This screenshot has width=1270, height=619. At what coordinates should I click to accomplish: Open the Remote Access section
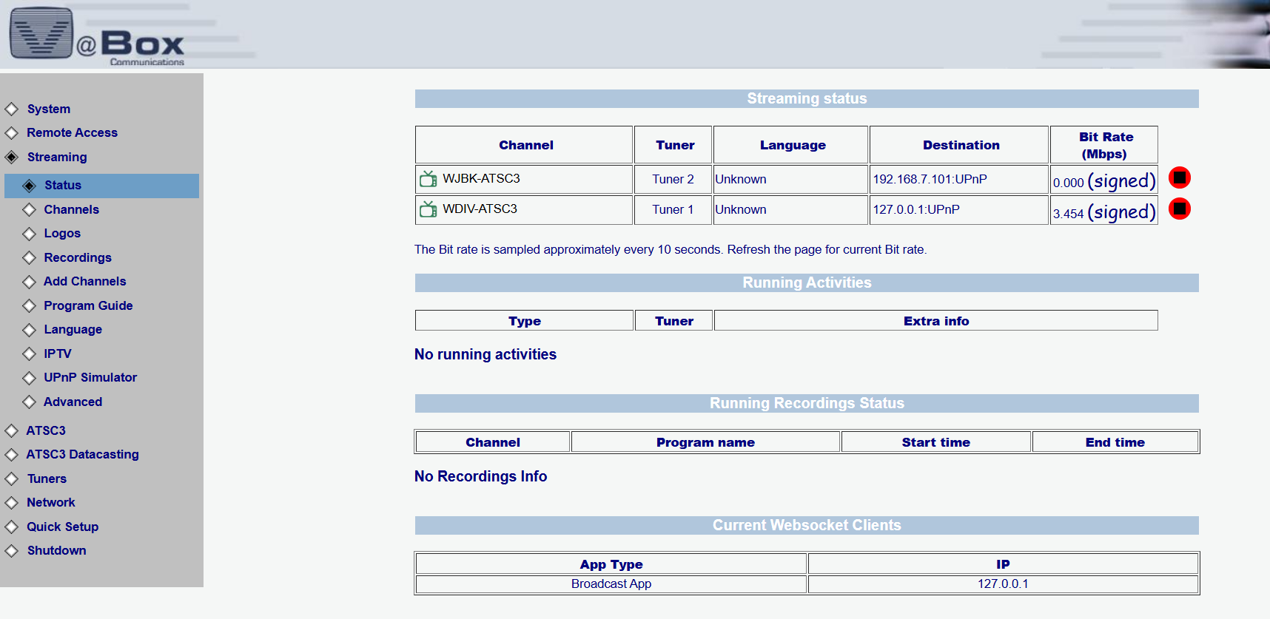[72, 132]
